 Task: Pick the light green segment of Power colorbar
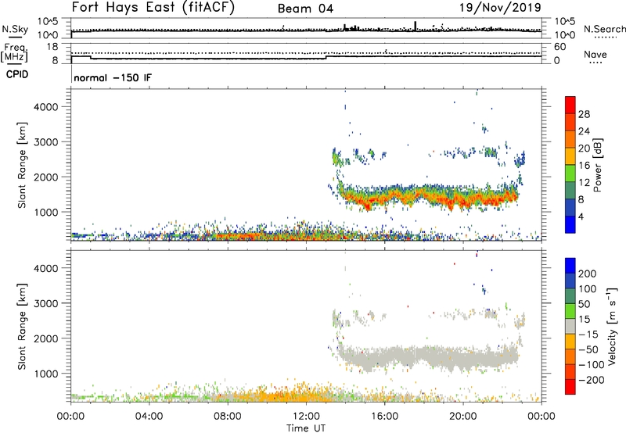tap(570, 173)
